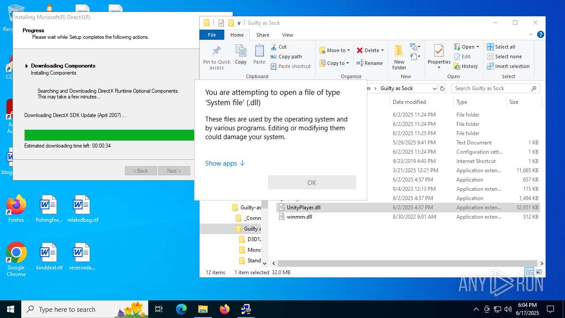Select kinddeal.rtf on the desktop
Image resolution: width=565 pixels, height=318 pixels.
tap(49, 257)
